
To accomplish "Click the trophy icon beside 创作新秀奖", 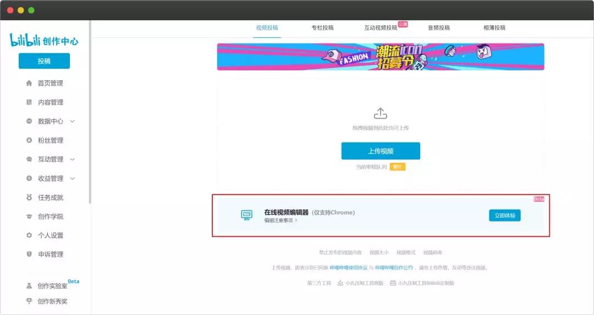I will (x=29, y=301).
